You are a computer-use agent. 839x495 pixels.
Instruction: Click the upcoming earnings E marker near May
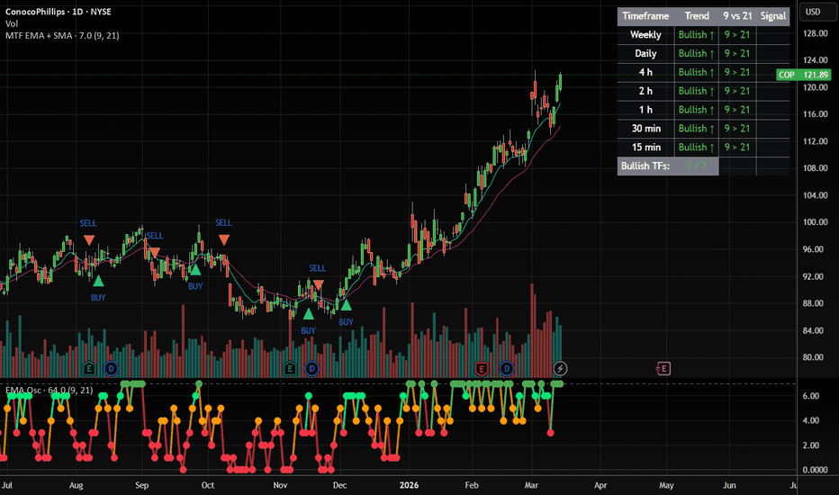(x=663, y=368)
